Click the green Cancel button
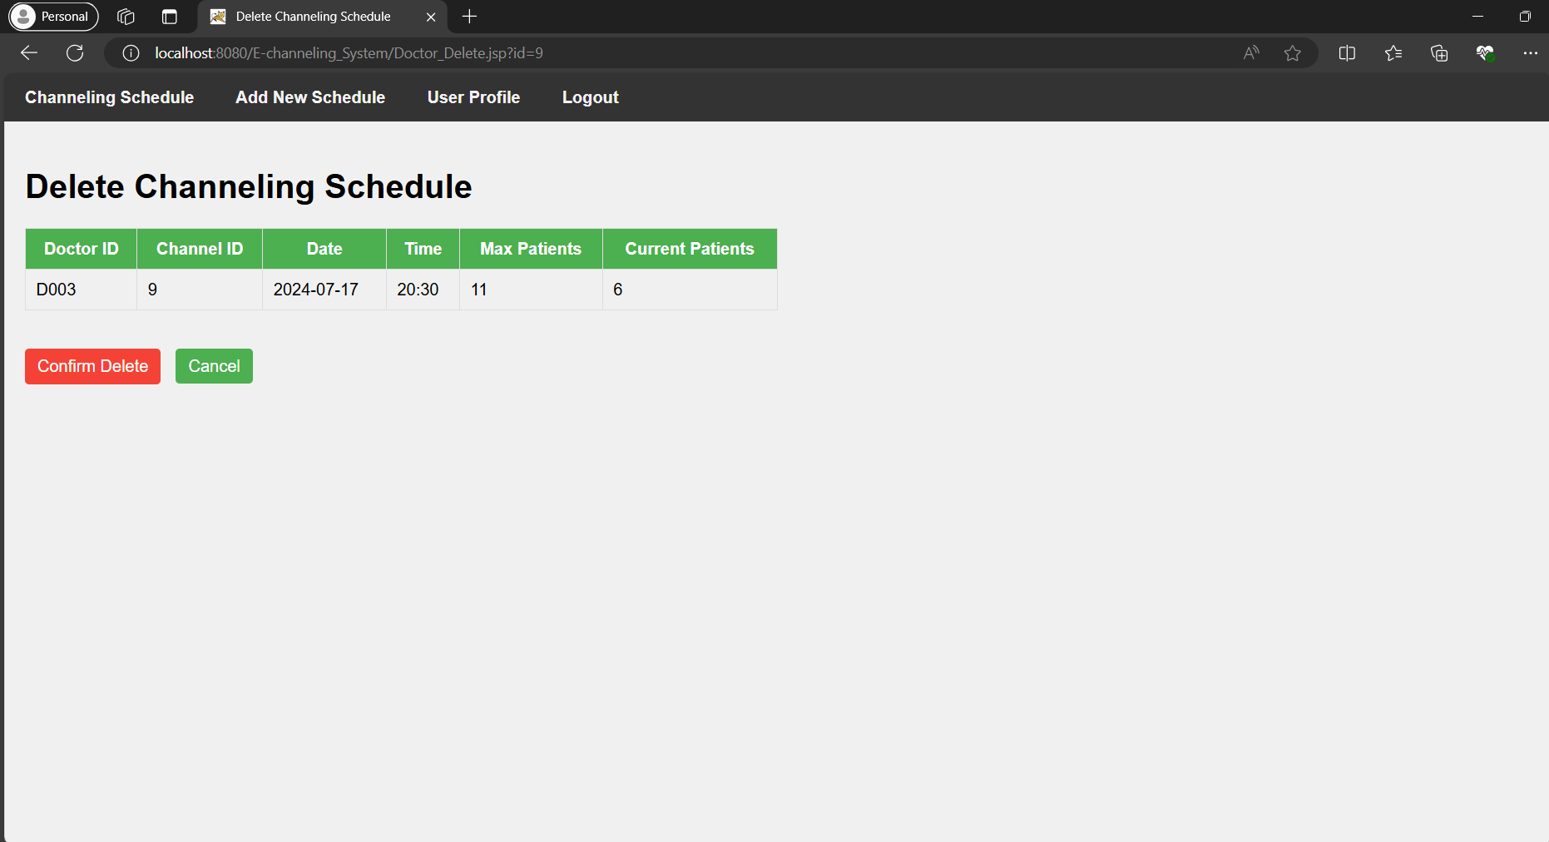 click(214, 366)
